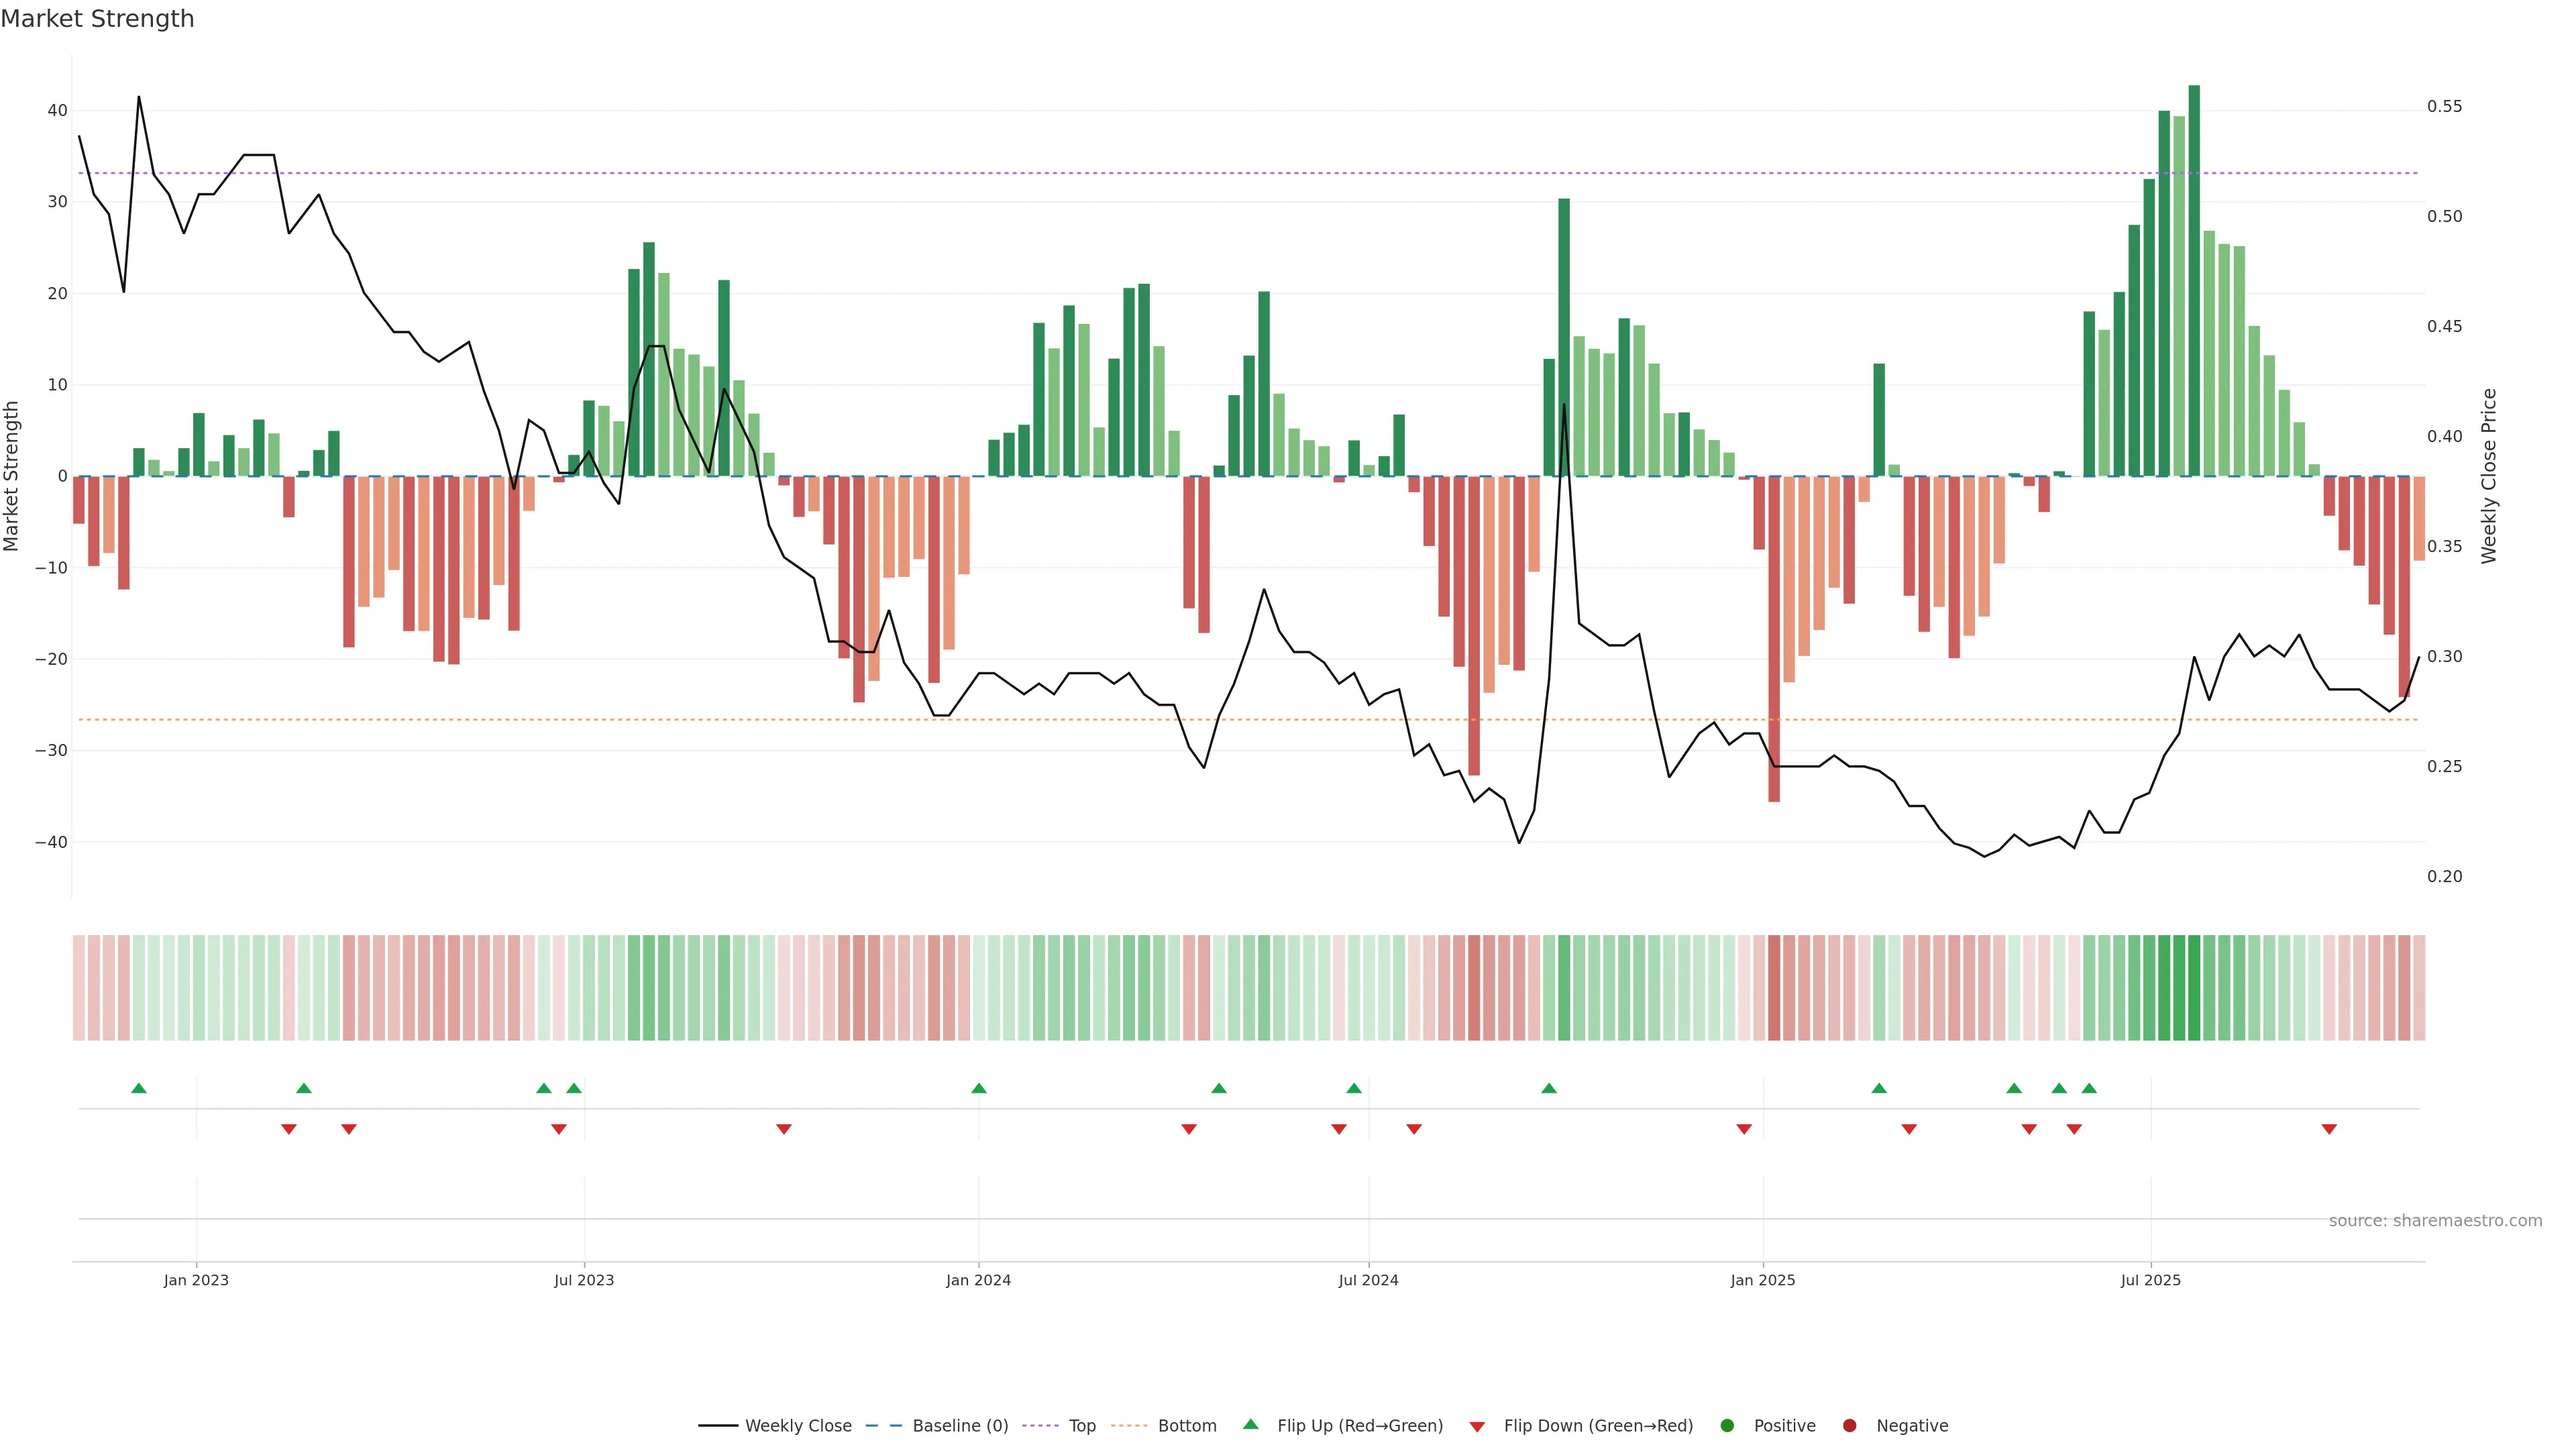
Task: Click the red Negative circle in legend
Action: 1849,1426
